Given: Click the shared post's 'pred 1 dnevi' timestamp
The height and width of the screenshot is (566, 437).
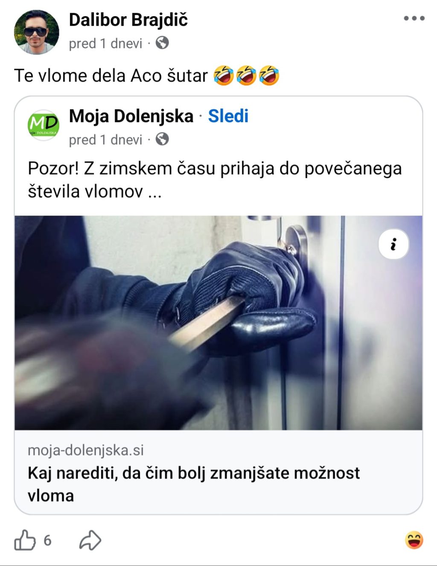Looking at the screenshot, I should [105, 140].
